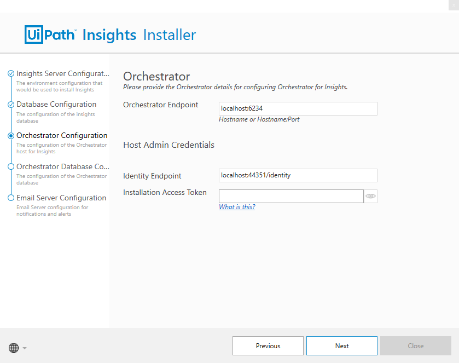Image resolution: width=459 pixels, height=363 pixels.
Task: Jump to Orchestrator Database Co... step label
Action: click(63, 166)
